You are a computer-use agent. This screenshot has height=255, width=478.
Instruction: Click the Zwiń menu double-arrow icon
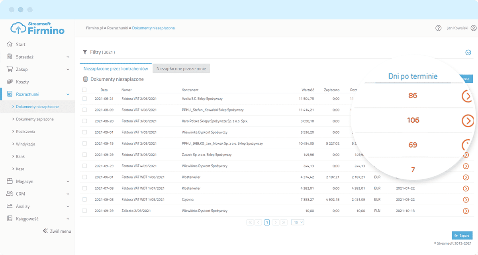tap(45, 231)
